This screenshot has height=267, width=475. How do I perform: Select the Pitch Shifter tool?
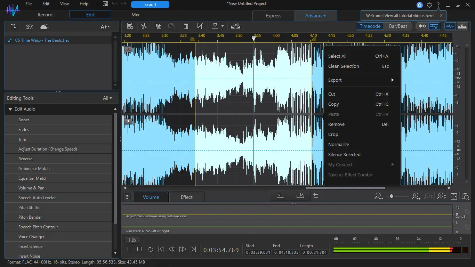30,207
